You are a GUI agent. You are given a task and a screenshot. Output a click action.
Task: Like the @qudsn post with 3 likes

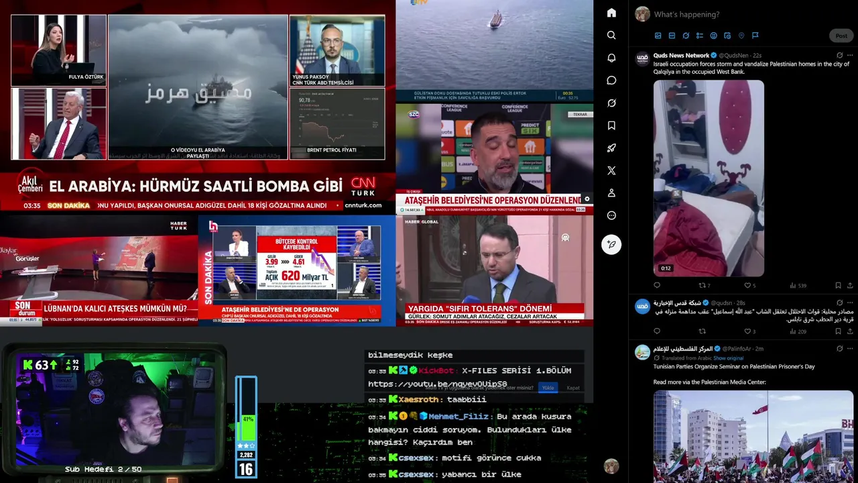[749, 331]
